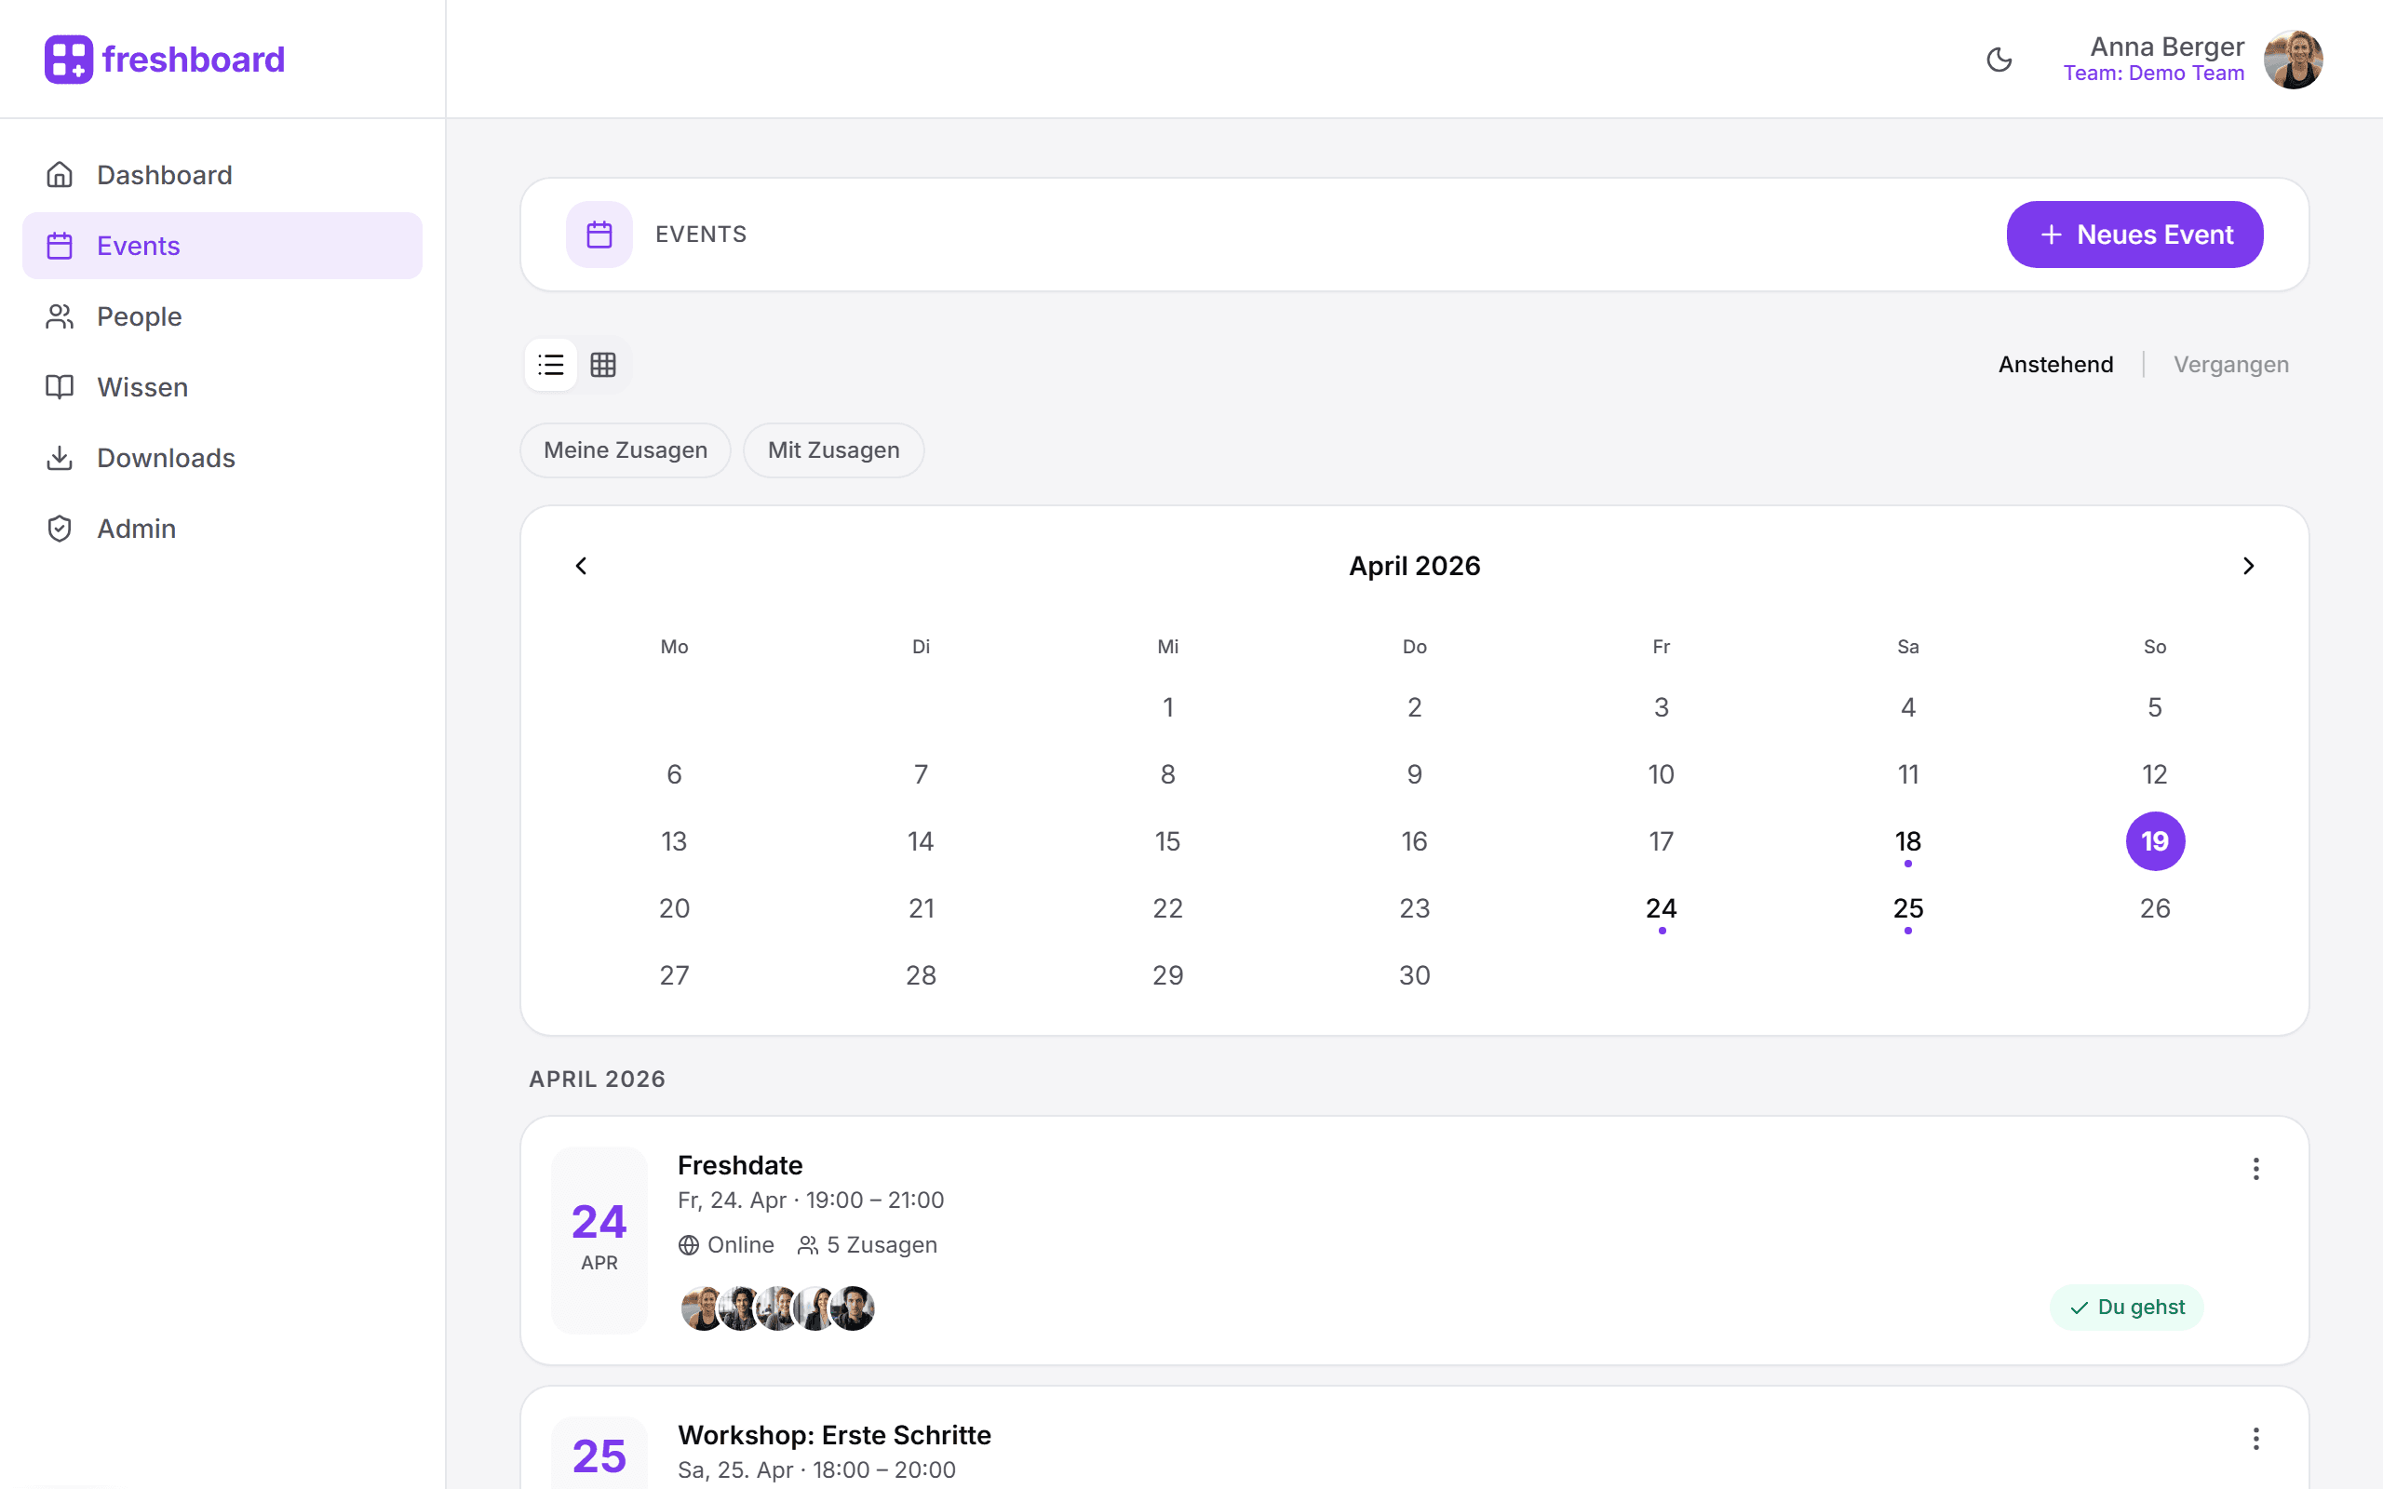Switch to list view
2383x1489 pixels.
coord(551,365)
